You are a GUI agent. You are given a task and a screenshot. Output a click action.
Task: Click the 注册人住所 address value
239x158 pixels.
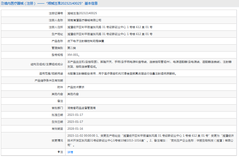[110, 27]
